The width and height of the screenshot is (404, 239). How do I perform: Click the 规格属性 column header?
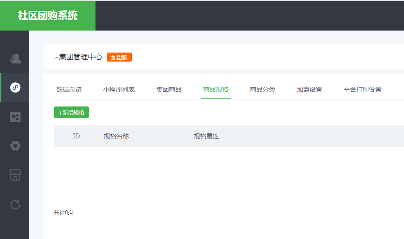[206, 136]
